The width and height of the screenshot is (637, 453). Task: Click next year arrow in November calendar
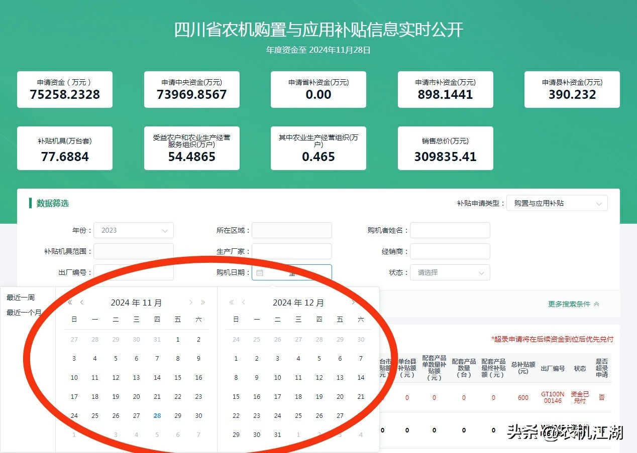click(x=203, y=302)
